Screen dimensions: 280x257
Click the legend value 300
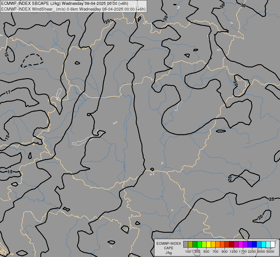(x=197, y=252)
